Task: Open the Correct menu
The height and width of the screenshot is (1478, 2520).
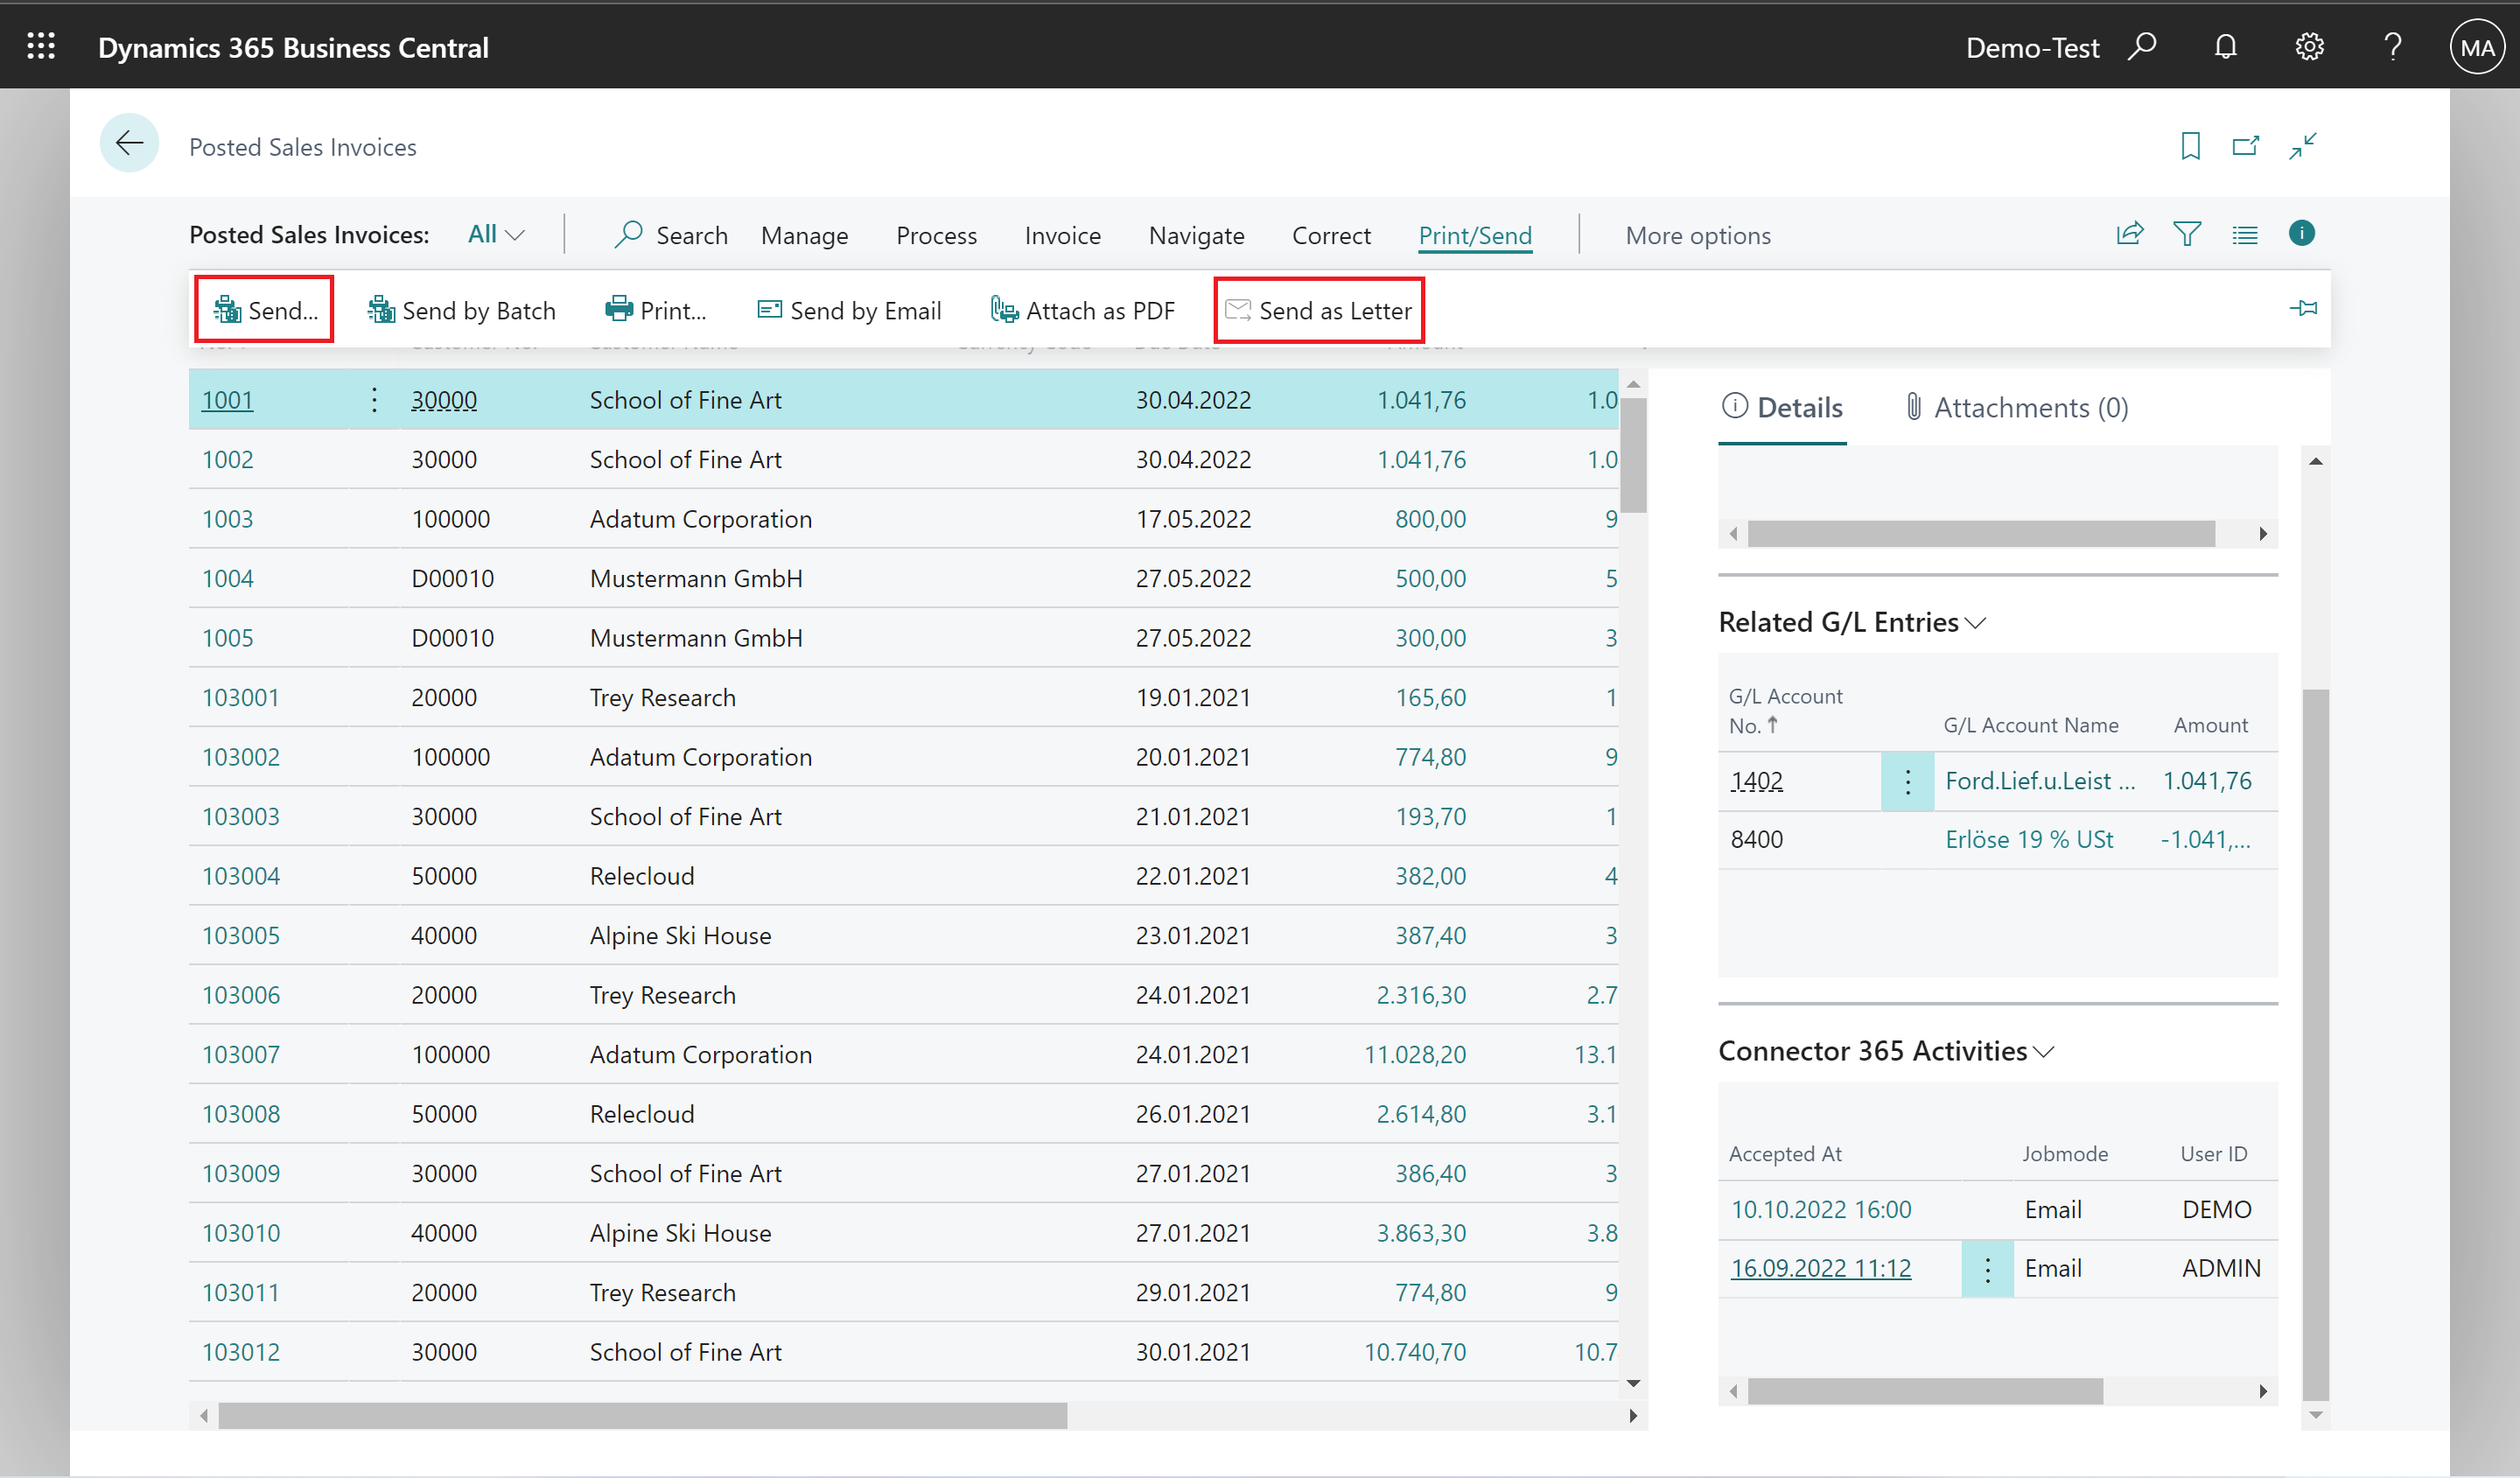Action: [1331, 235]
